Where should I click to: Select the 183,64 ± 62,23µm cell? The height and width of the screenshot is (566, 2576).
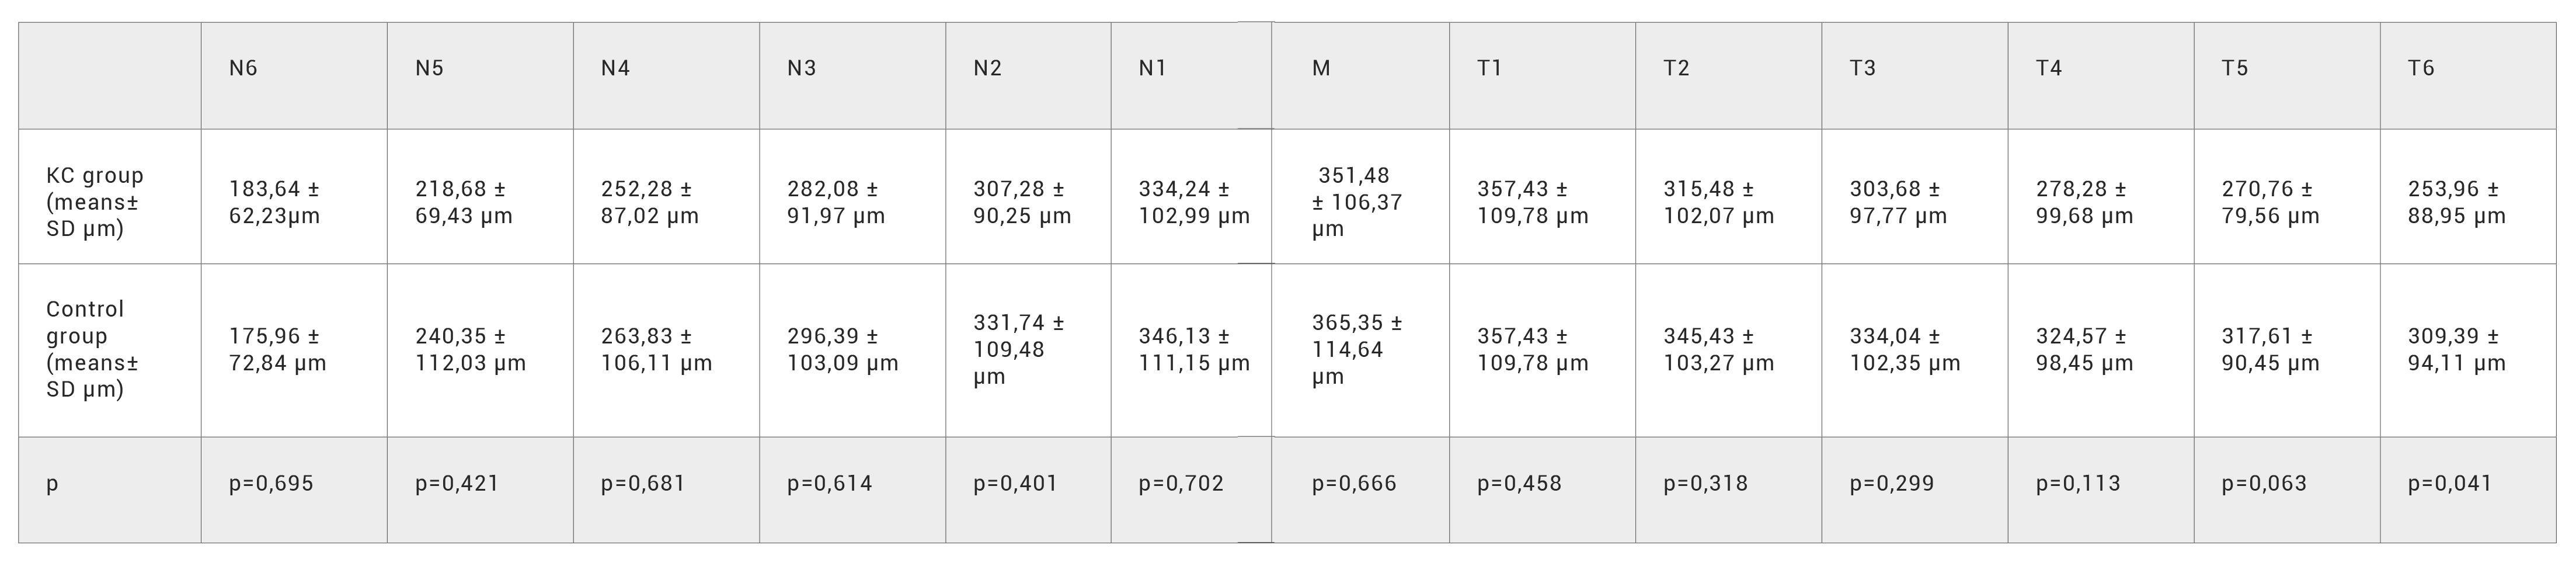tap(294, 197)
